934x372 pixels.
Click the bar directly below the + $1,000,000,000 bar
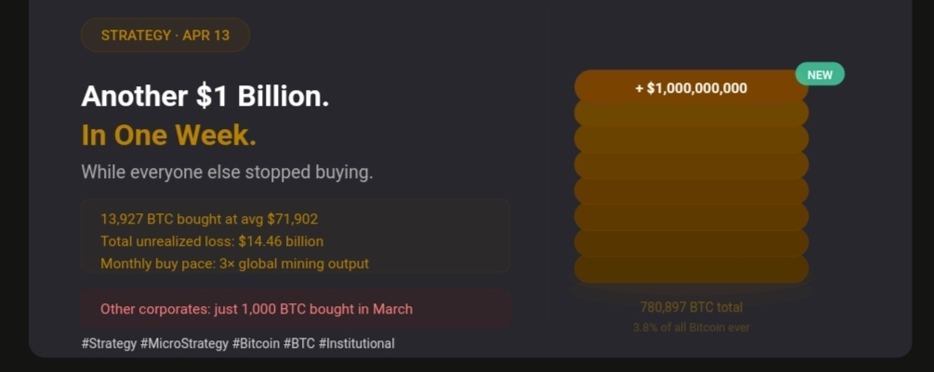point(691,114)
